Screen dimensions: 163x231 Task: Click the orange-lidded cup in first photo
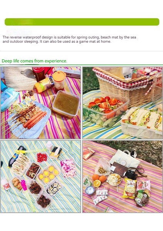pyautogui.click(x=59, y=80)
